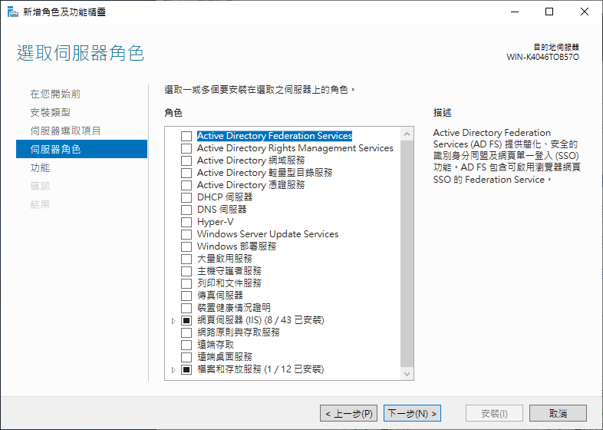603x430 pixels.
Task: Toggle the Hyper-V role checkbox
Action: point(186,222)
